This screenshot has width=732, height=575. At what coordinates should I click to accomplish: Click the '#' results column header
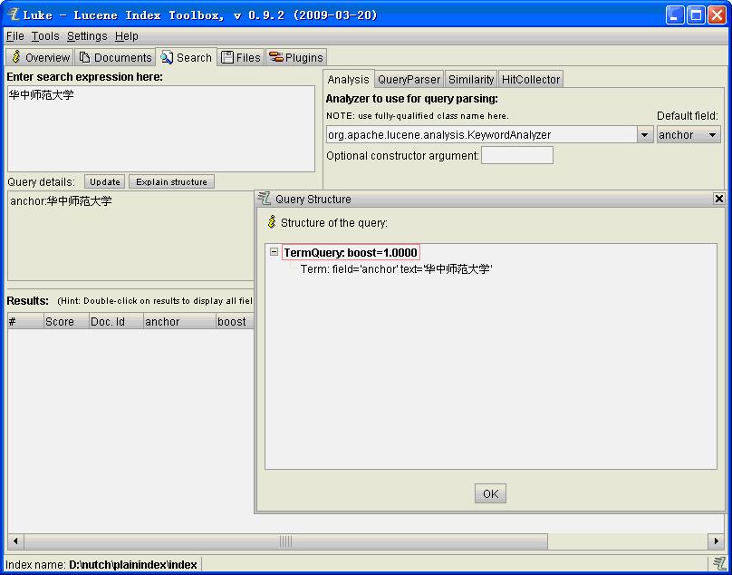[x=25, y=322]
